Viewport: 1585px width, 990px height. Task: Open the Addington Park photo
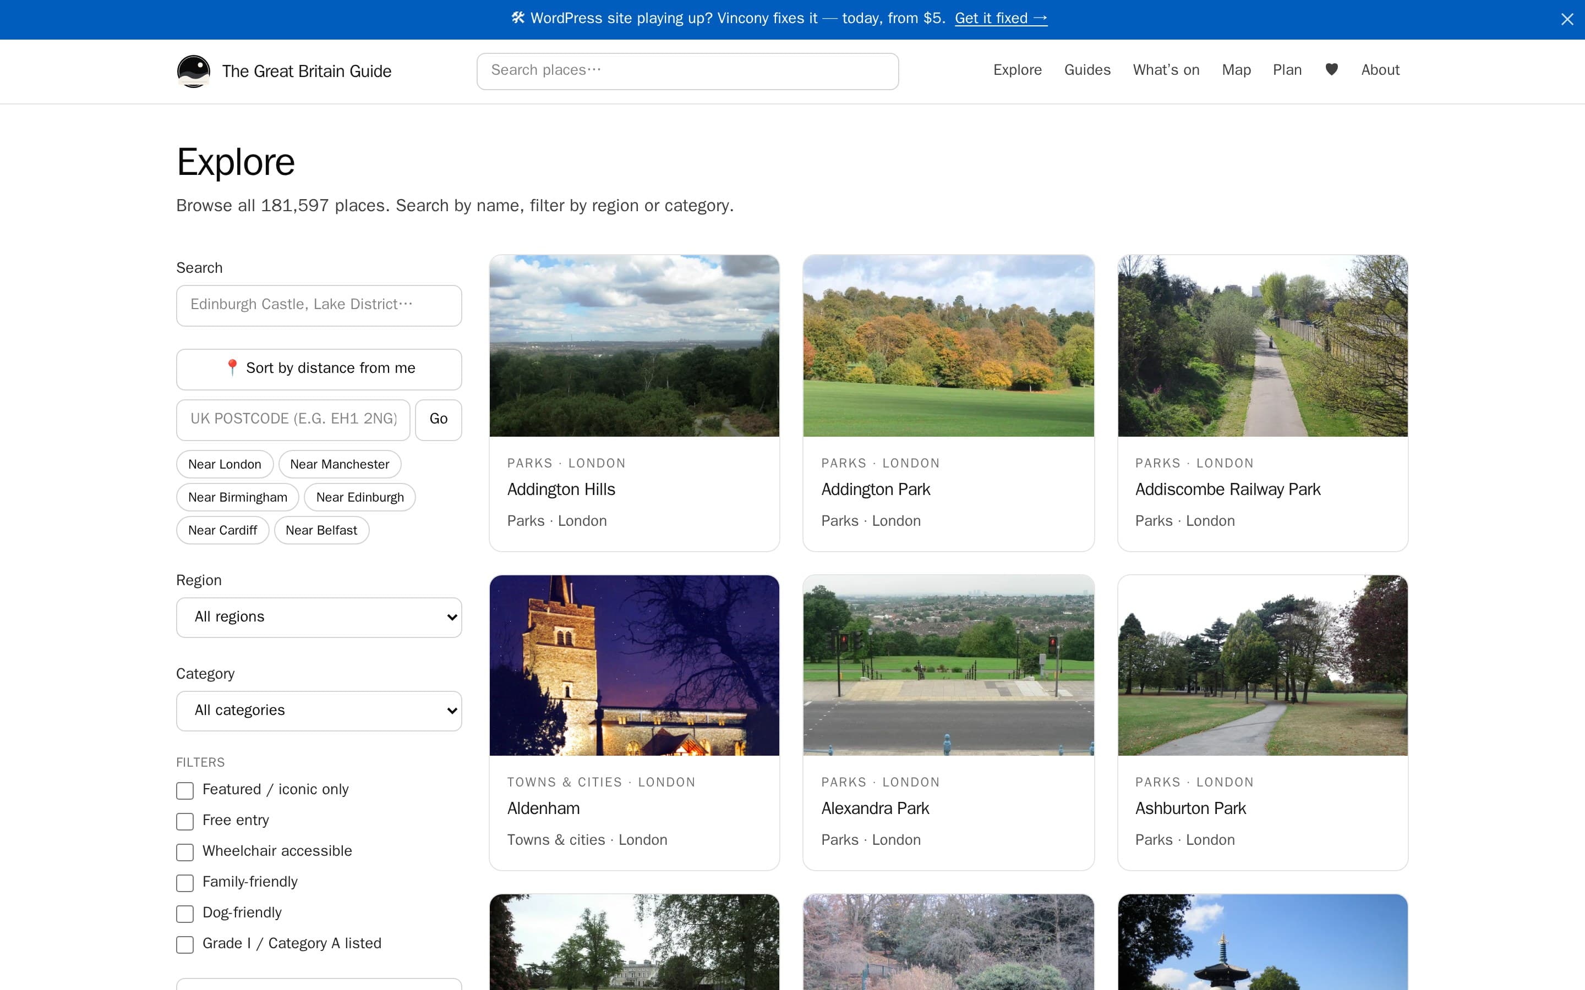coord(948,346)
